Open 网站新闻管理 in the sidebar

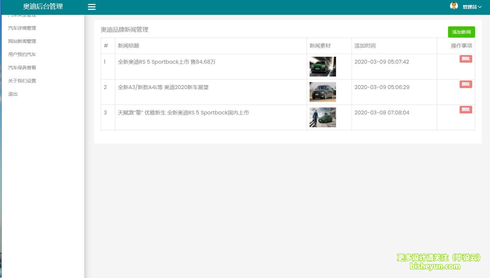(22, 41)
